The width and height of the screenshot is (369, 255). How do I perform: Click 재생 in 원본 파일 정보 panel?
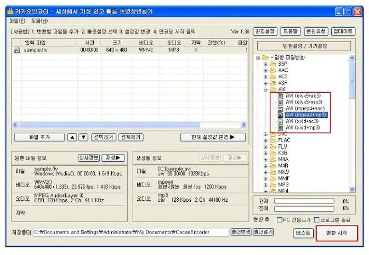113,158
